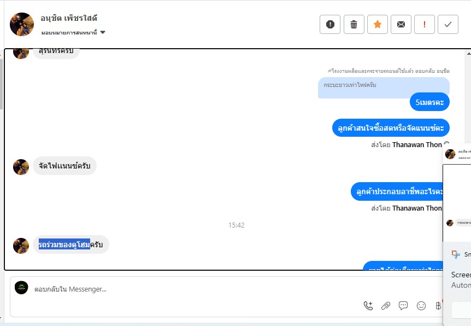This screenshot has height=326, width=471.
Task: Open the emoji picker smiley icon
Action: 421,306
